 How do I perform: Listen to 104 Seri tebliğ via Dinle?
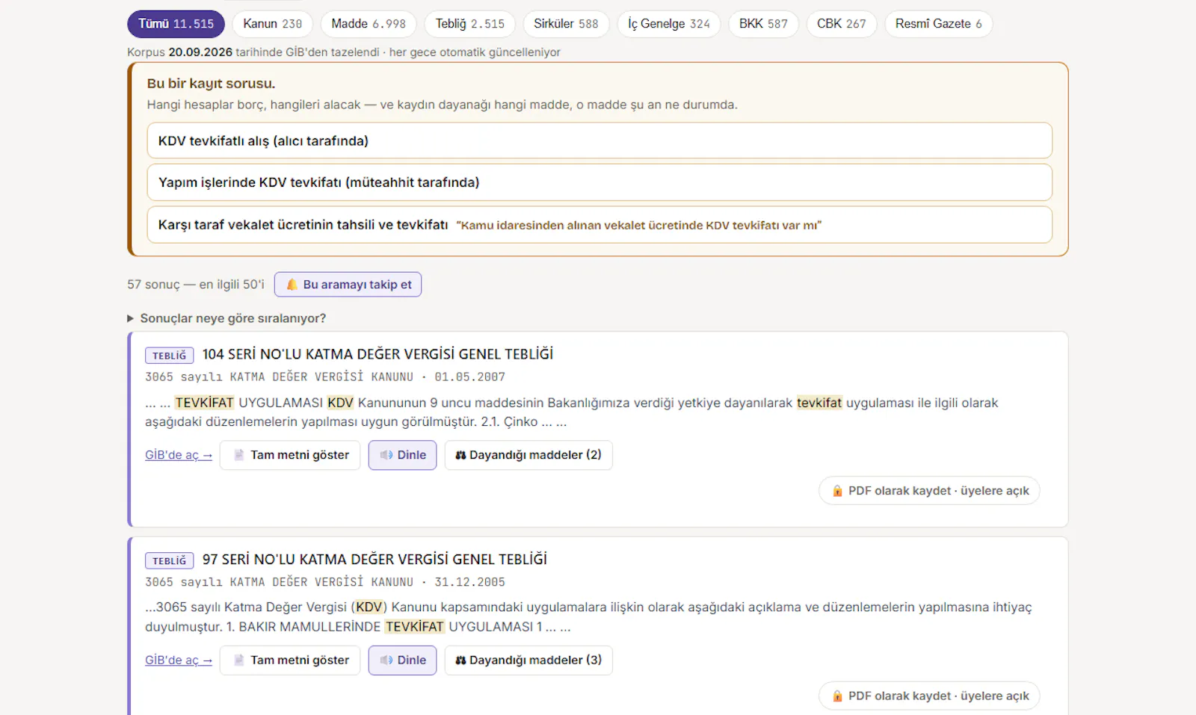(x=402, y=455)
